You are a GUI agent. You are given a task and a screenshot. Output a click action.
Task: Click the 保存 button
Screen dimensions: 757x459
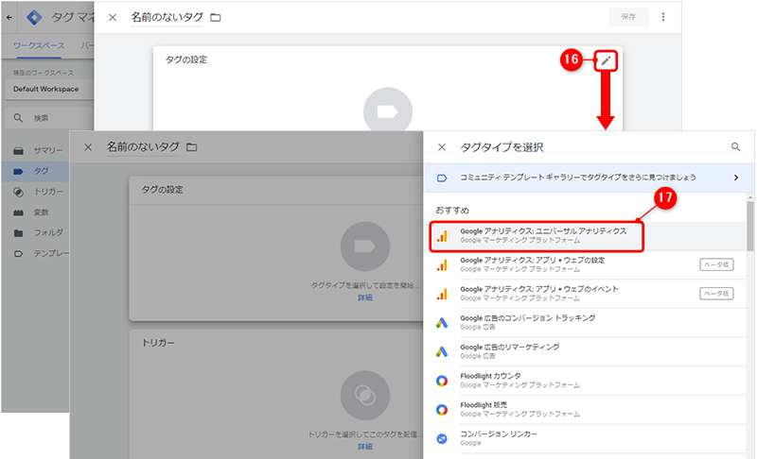628,17
